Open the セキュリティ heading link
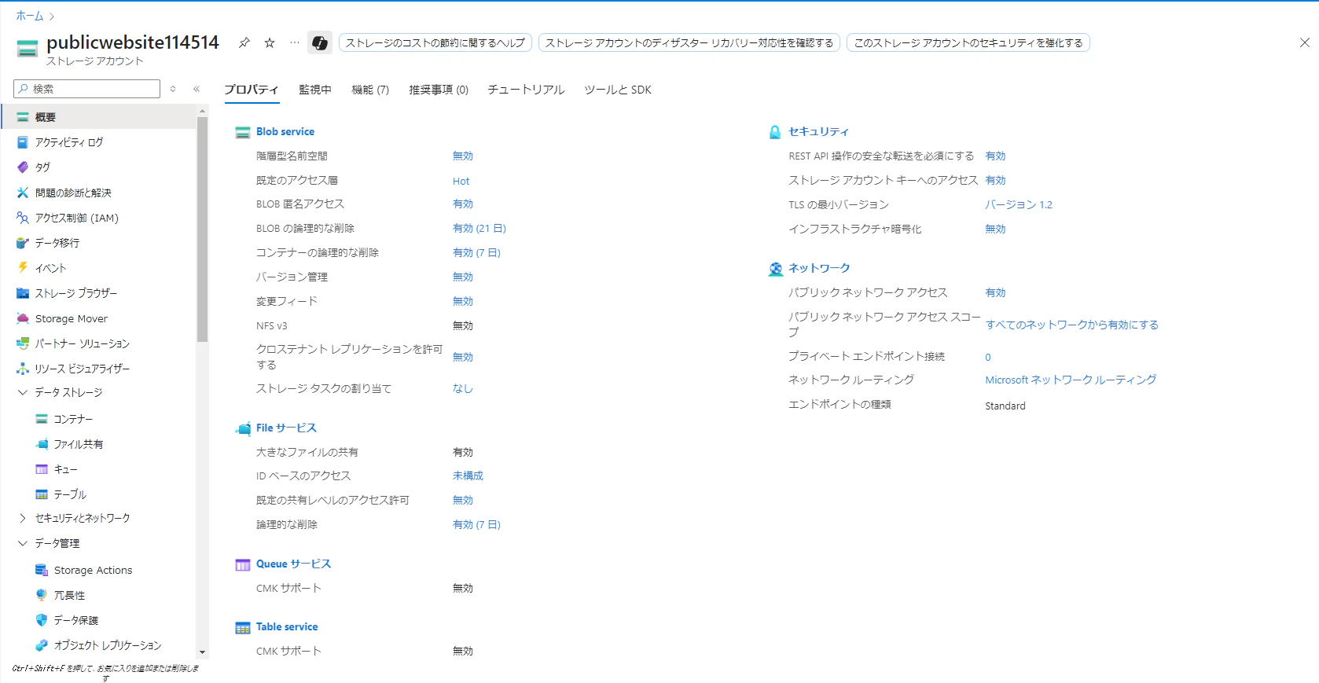1319x683 pixels. 819,131
